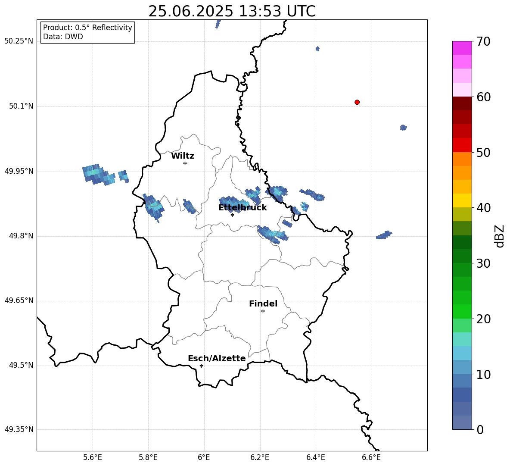Click the 49.65°N latitude label
Screen dimensions: 510x466
pos(19,300)
